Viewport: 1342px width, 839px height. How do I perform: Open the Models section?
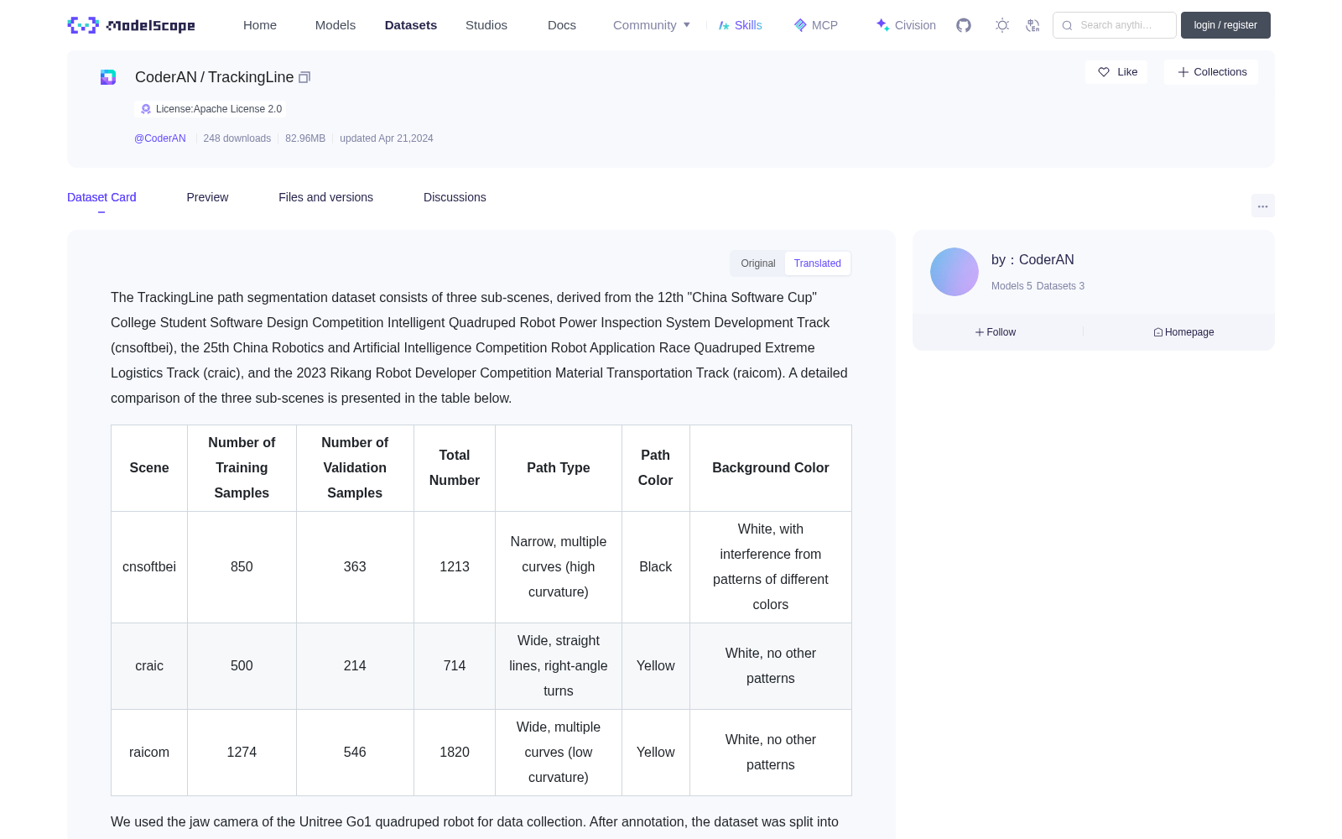click(x=335, y=25)
